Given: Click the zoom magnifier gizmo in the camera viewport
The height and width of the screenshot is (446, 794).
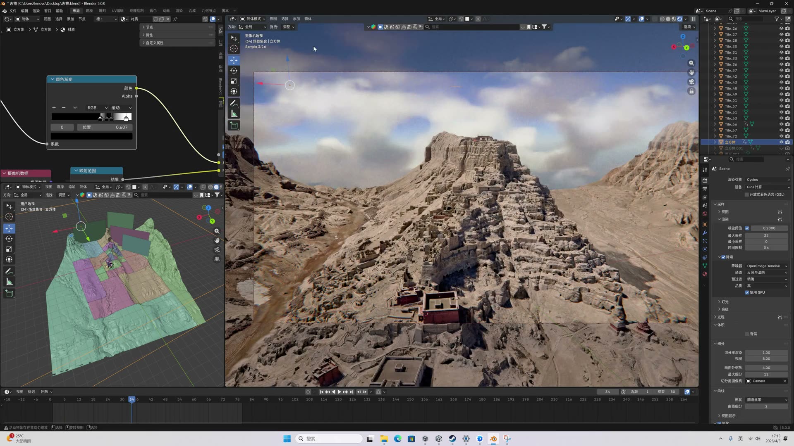Looking at the screenshot, I should (691, 63).
